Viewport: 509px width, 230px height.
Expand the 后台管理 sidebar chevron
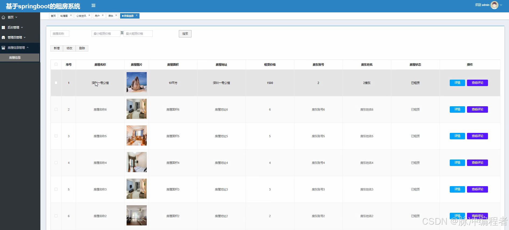click(x=22, y=27)
